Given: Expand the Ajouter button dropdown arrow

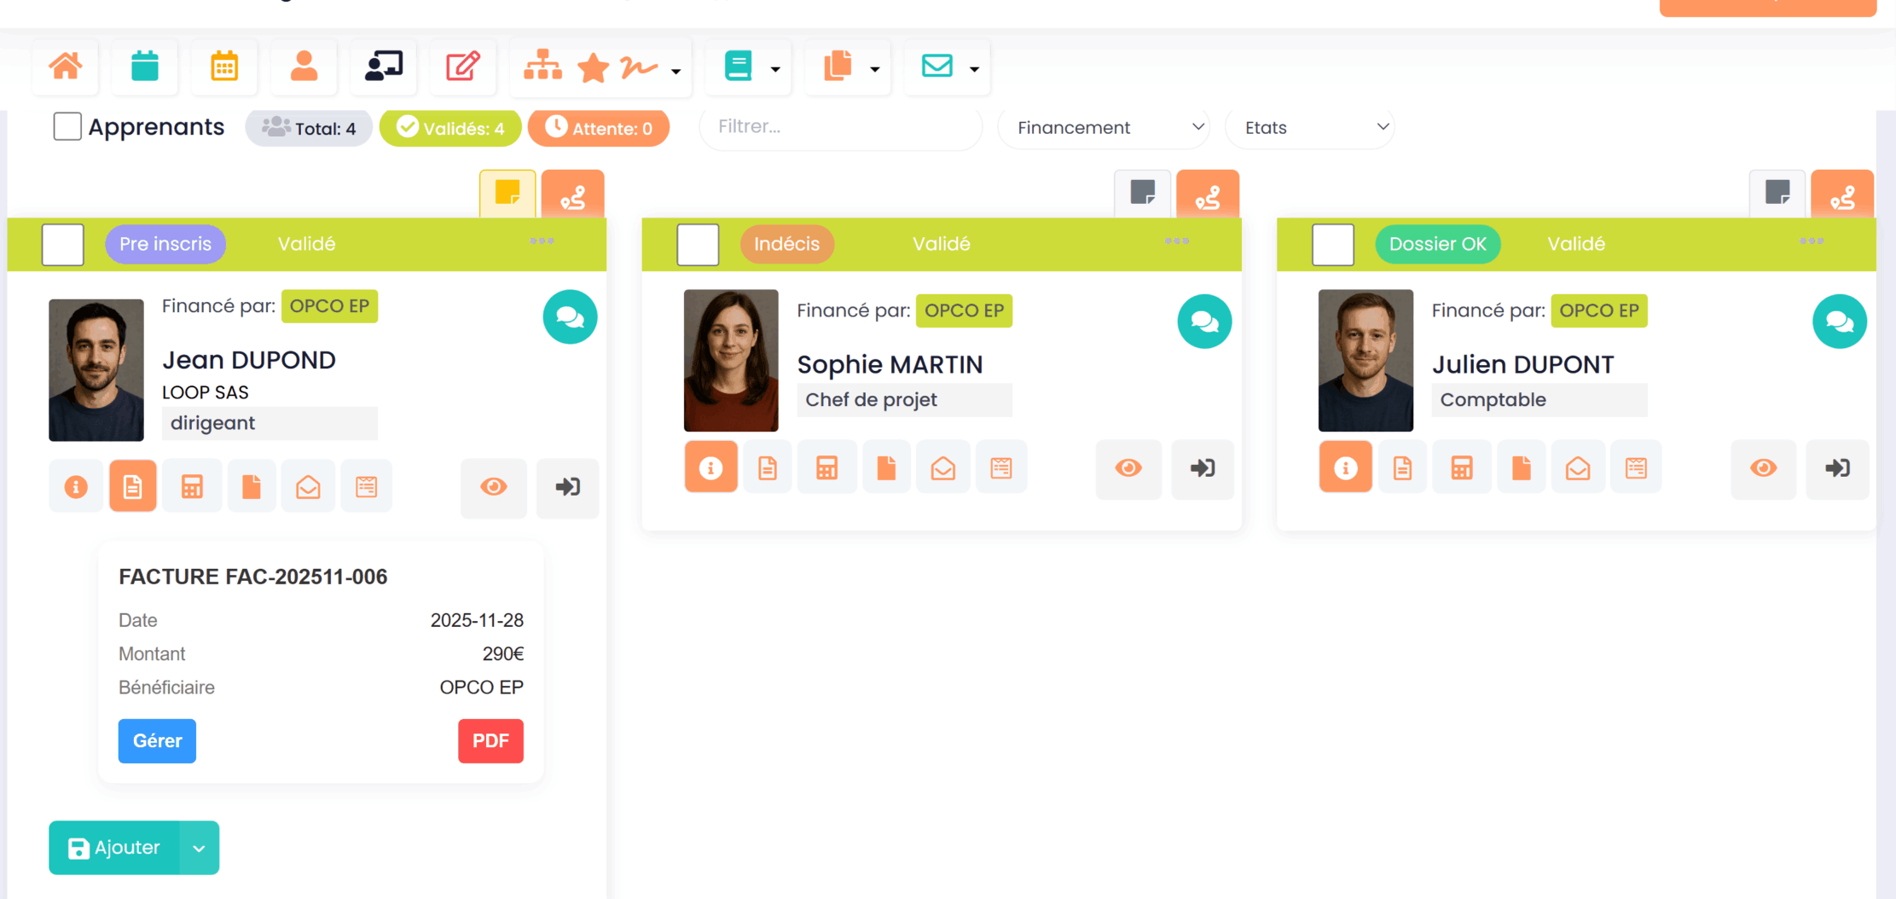Looking at the screenshot, I should click(200, 848).
